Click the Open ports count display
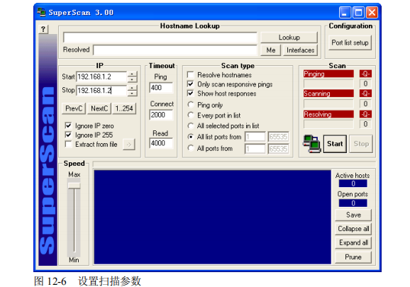Screen dimensions: 410x287 coord(353,203)
